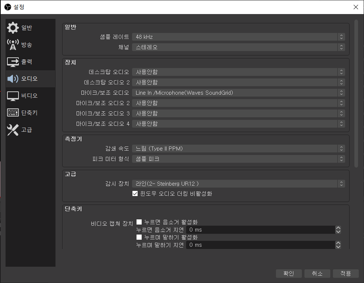The width and height of the screenshot is (364, 283).
Task: Click the OBS logo in title bar
Action: tap(7, 7)
